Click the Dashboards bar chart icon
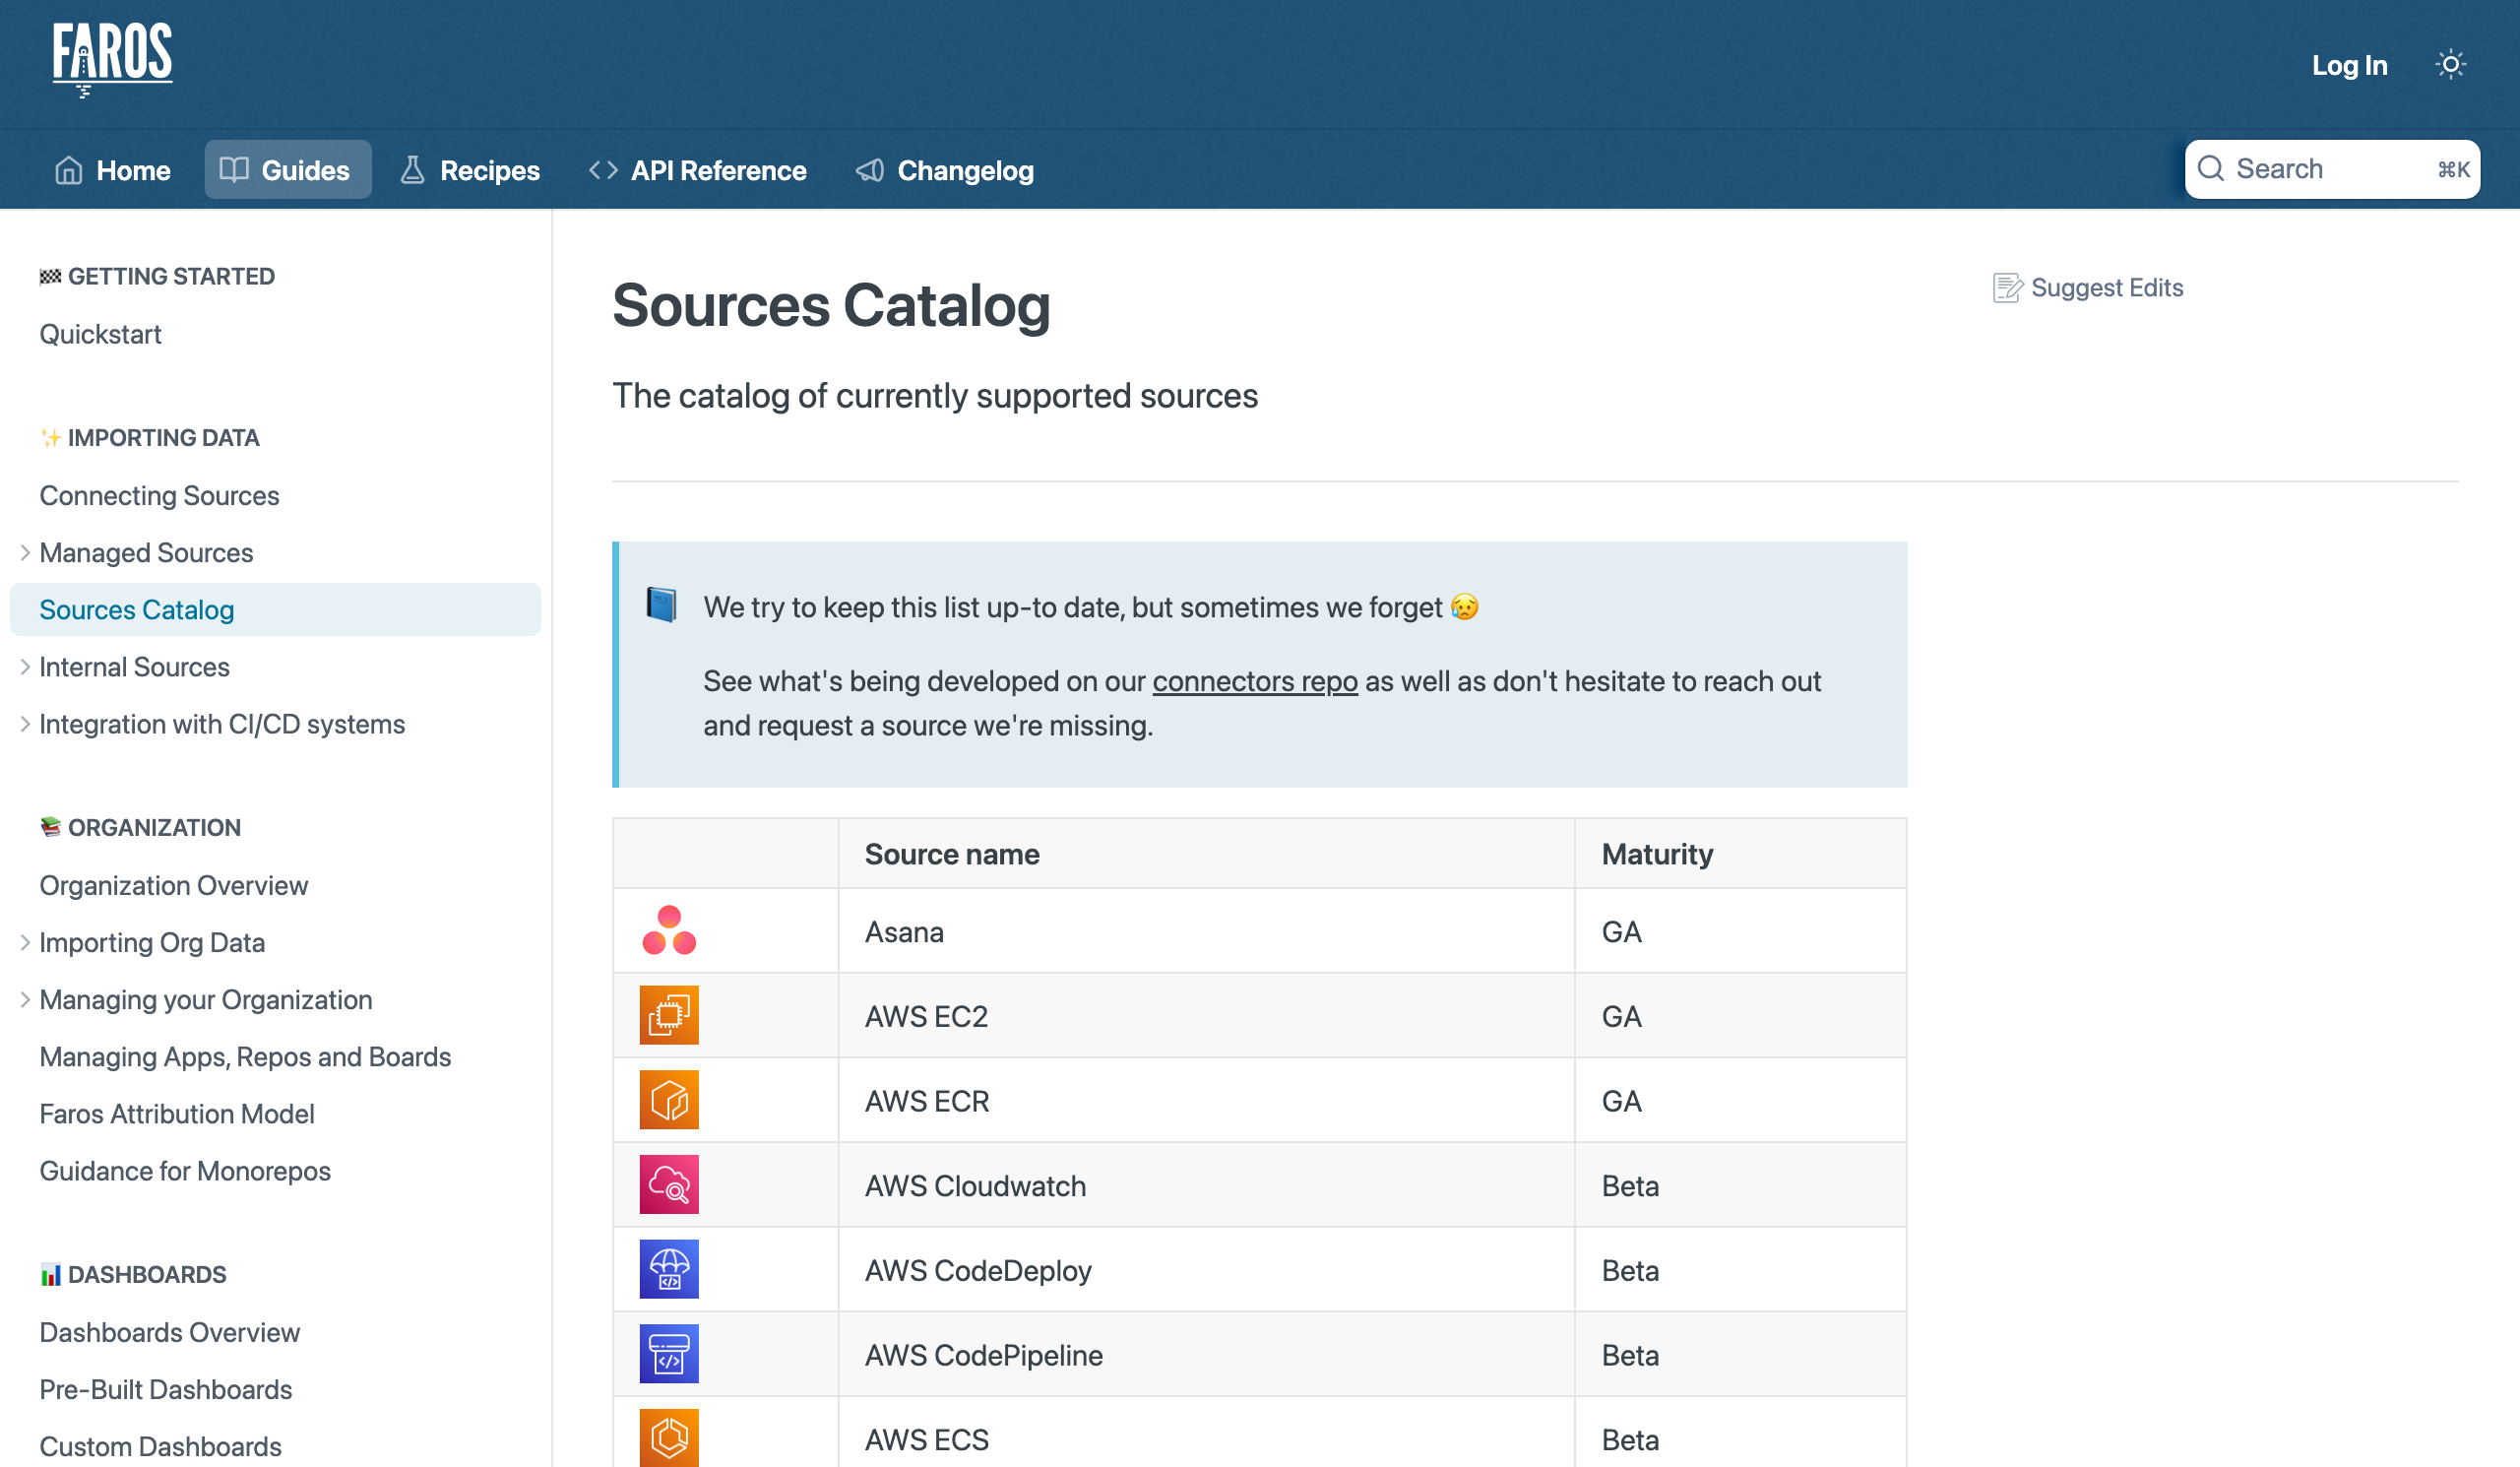Viewport: 2520px width, 1467px height. [50, 1275]
